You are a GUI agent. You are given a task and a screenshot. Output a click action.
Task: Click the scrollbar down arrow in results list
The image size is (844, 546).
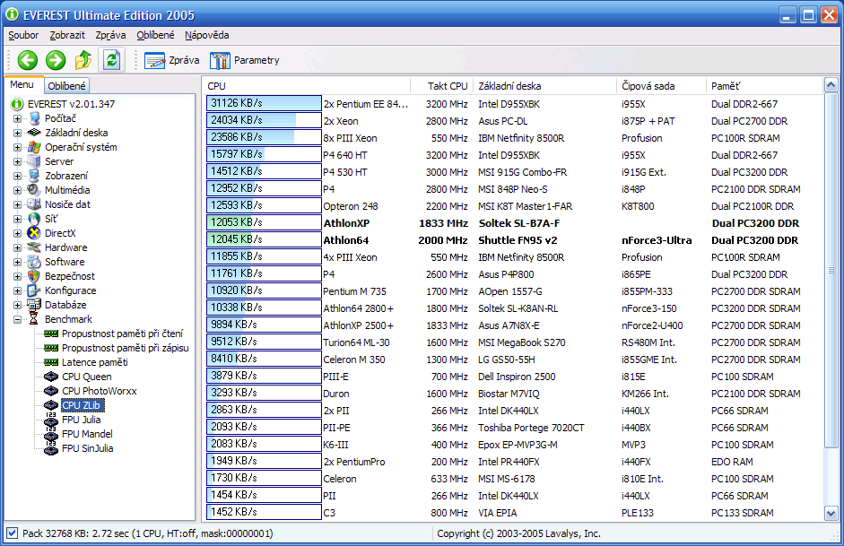pos(830,513)
